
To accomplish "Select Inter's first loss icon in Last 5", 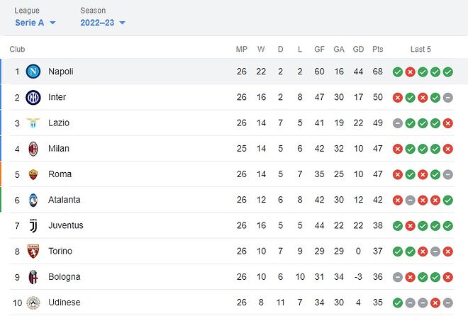I will (398, 97).
